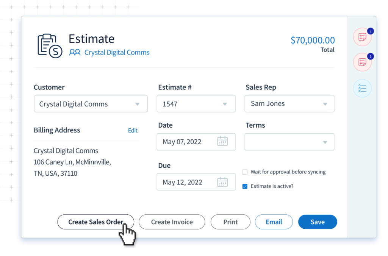Click the Estimate clipboard icon
The width and height of the screenshot is (388, 256).
point(50,45)
